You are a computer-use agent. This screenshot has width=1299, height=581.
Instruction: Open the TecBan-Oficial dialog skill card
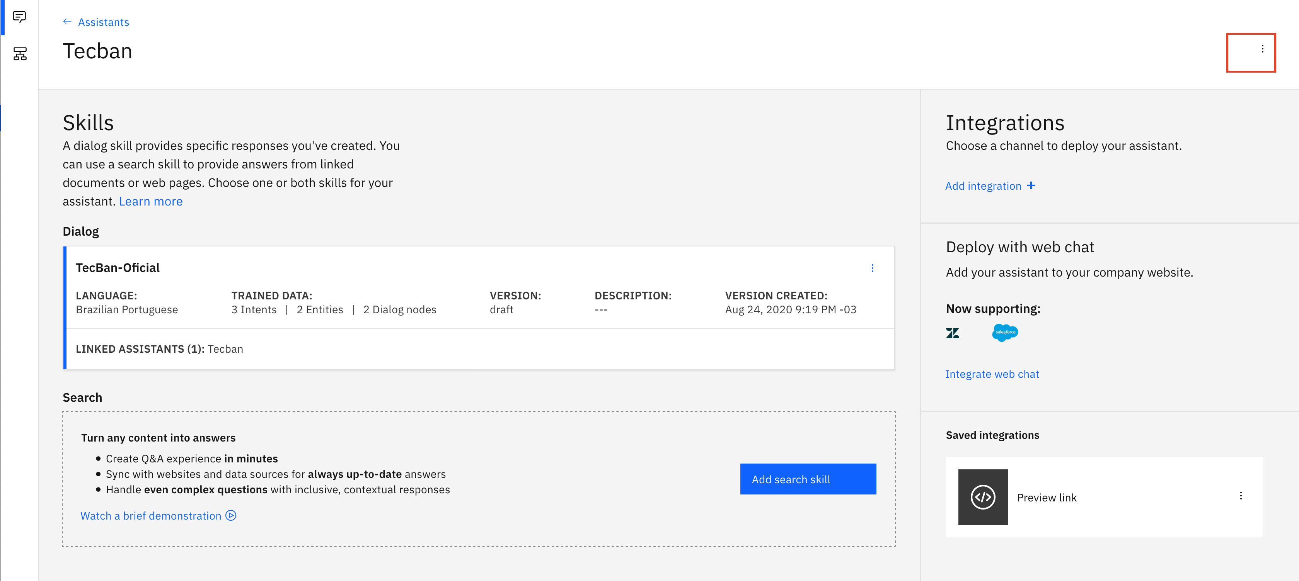pyautogui.click(x=118, y=268)
